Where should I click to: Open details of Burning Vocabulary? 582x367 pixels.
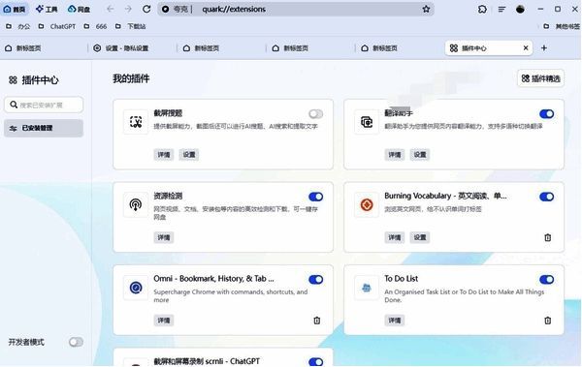coord(395,237)
